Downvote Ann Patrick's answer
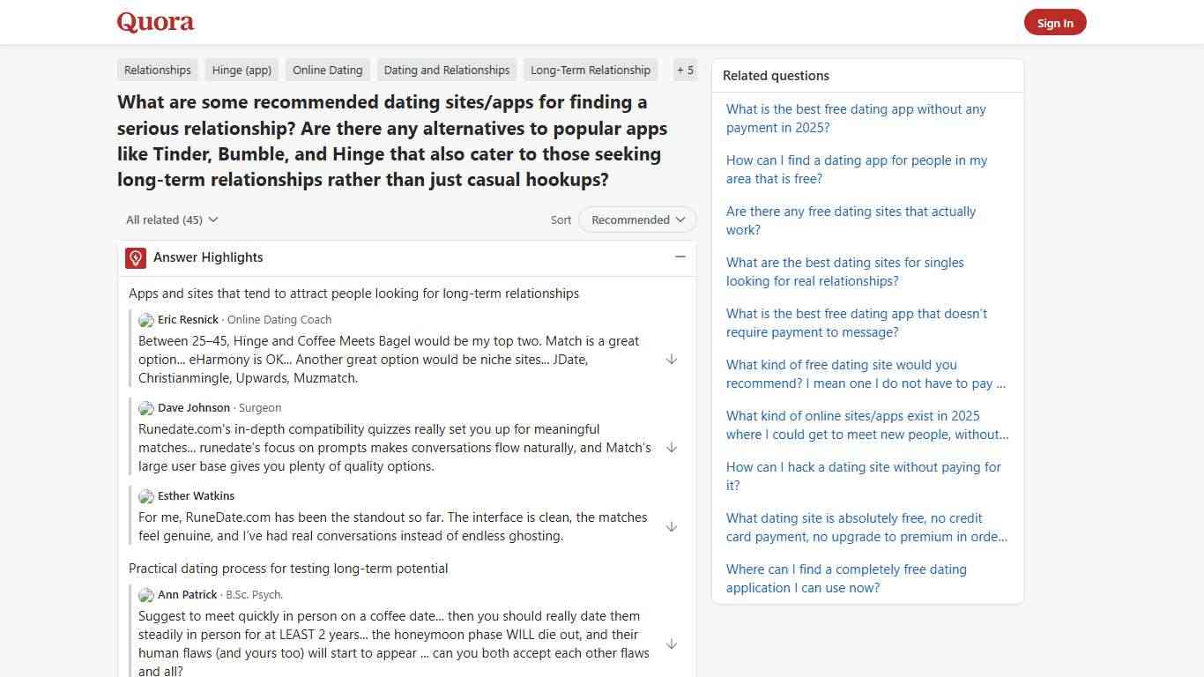 click(672, 644)
